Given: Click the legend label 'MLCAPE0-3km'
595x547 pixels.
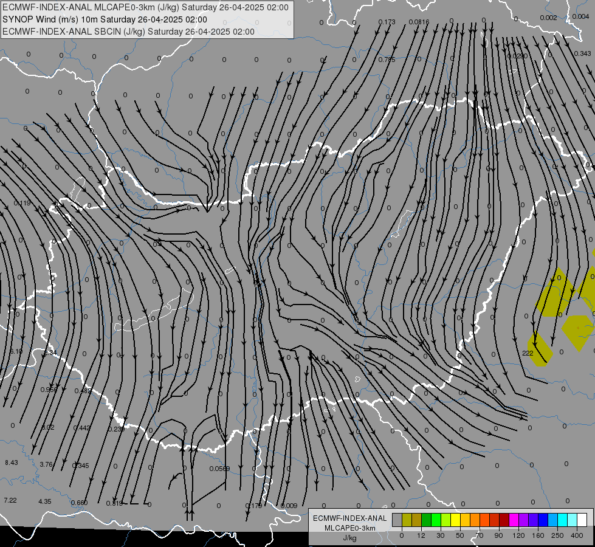Looking at the screenshot, I should 350,528.
